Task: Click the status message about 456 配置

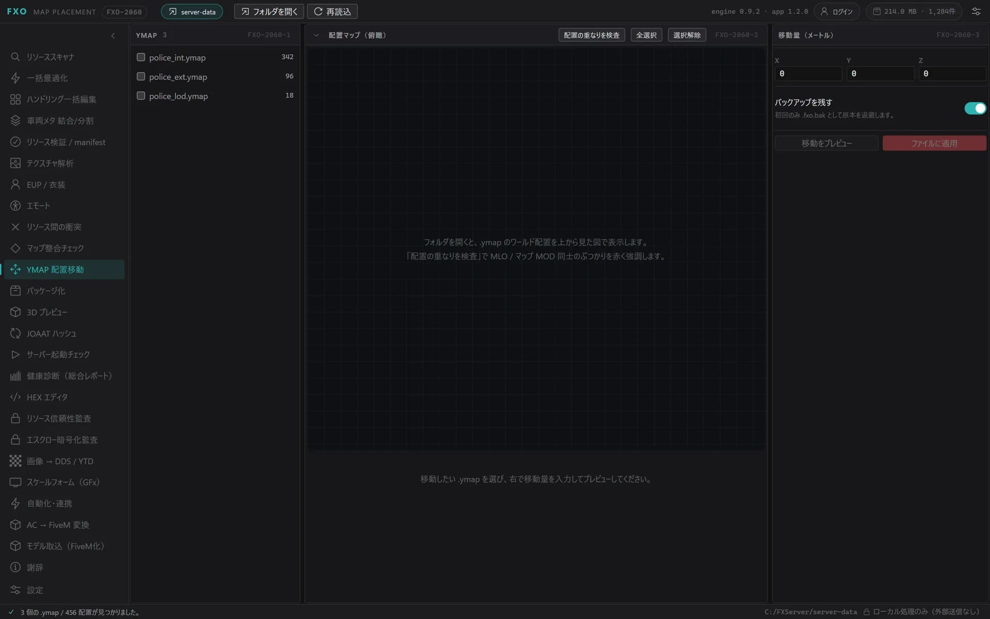Action: pyautogui.click(x=80, y=612)
